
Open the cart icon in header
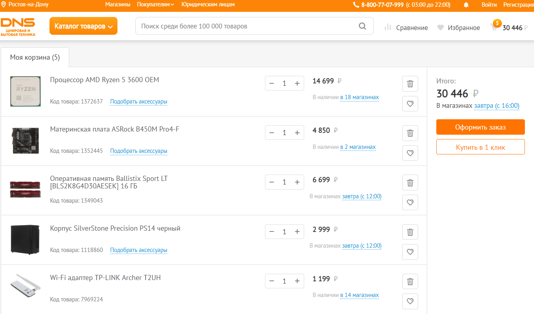(x=494, y=27)
